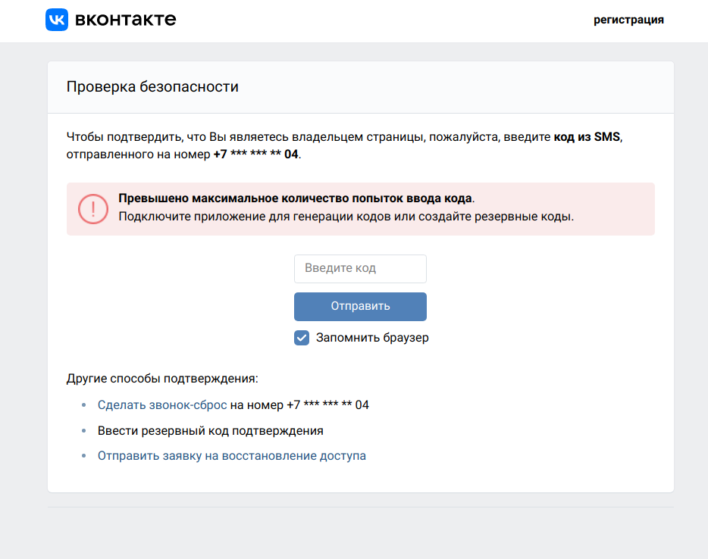The width and height of the screenshot is (708, 559).
Task: Click the Запомнить браузер label text
Action: [372, 338]
